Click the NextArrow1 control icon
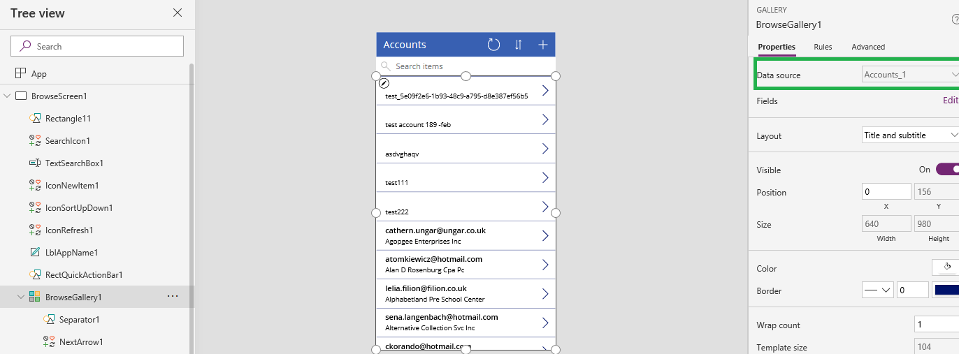 [49, 341]
